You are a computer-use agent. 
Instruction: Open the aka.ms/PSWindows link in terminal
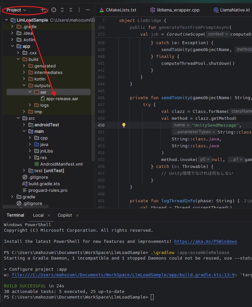click(x=205, y=241)
